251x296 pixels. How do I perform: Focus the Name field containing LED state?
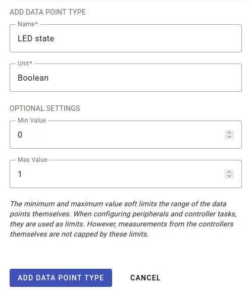pos(126,38)
